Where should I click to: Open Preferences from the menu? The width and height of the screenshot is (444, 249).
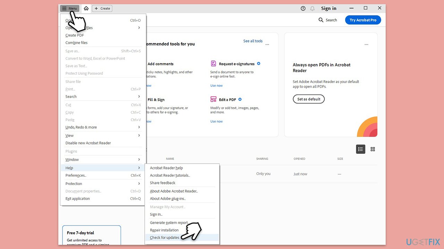point(103,175)
